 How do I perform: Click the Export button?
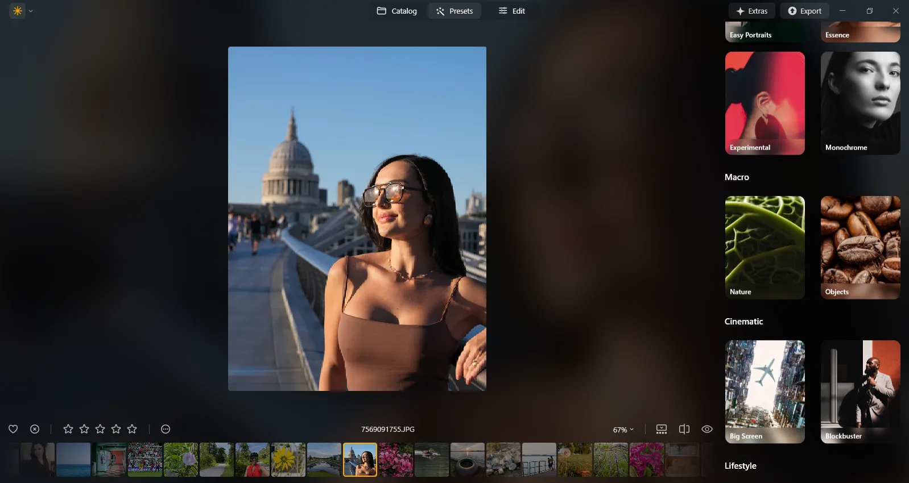click(805, 11)
